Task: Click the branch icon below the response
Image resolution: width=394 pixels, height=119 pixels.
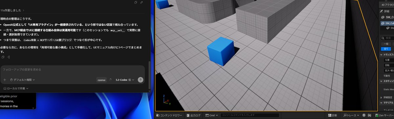Action: pos(9,57)
